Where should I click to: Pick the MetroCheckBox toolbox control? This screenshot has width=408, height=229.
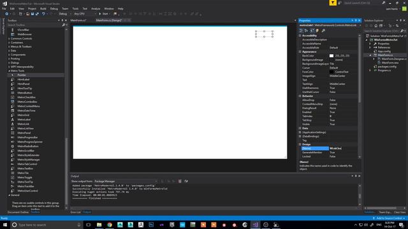[26, 97]
